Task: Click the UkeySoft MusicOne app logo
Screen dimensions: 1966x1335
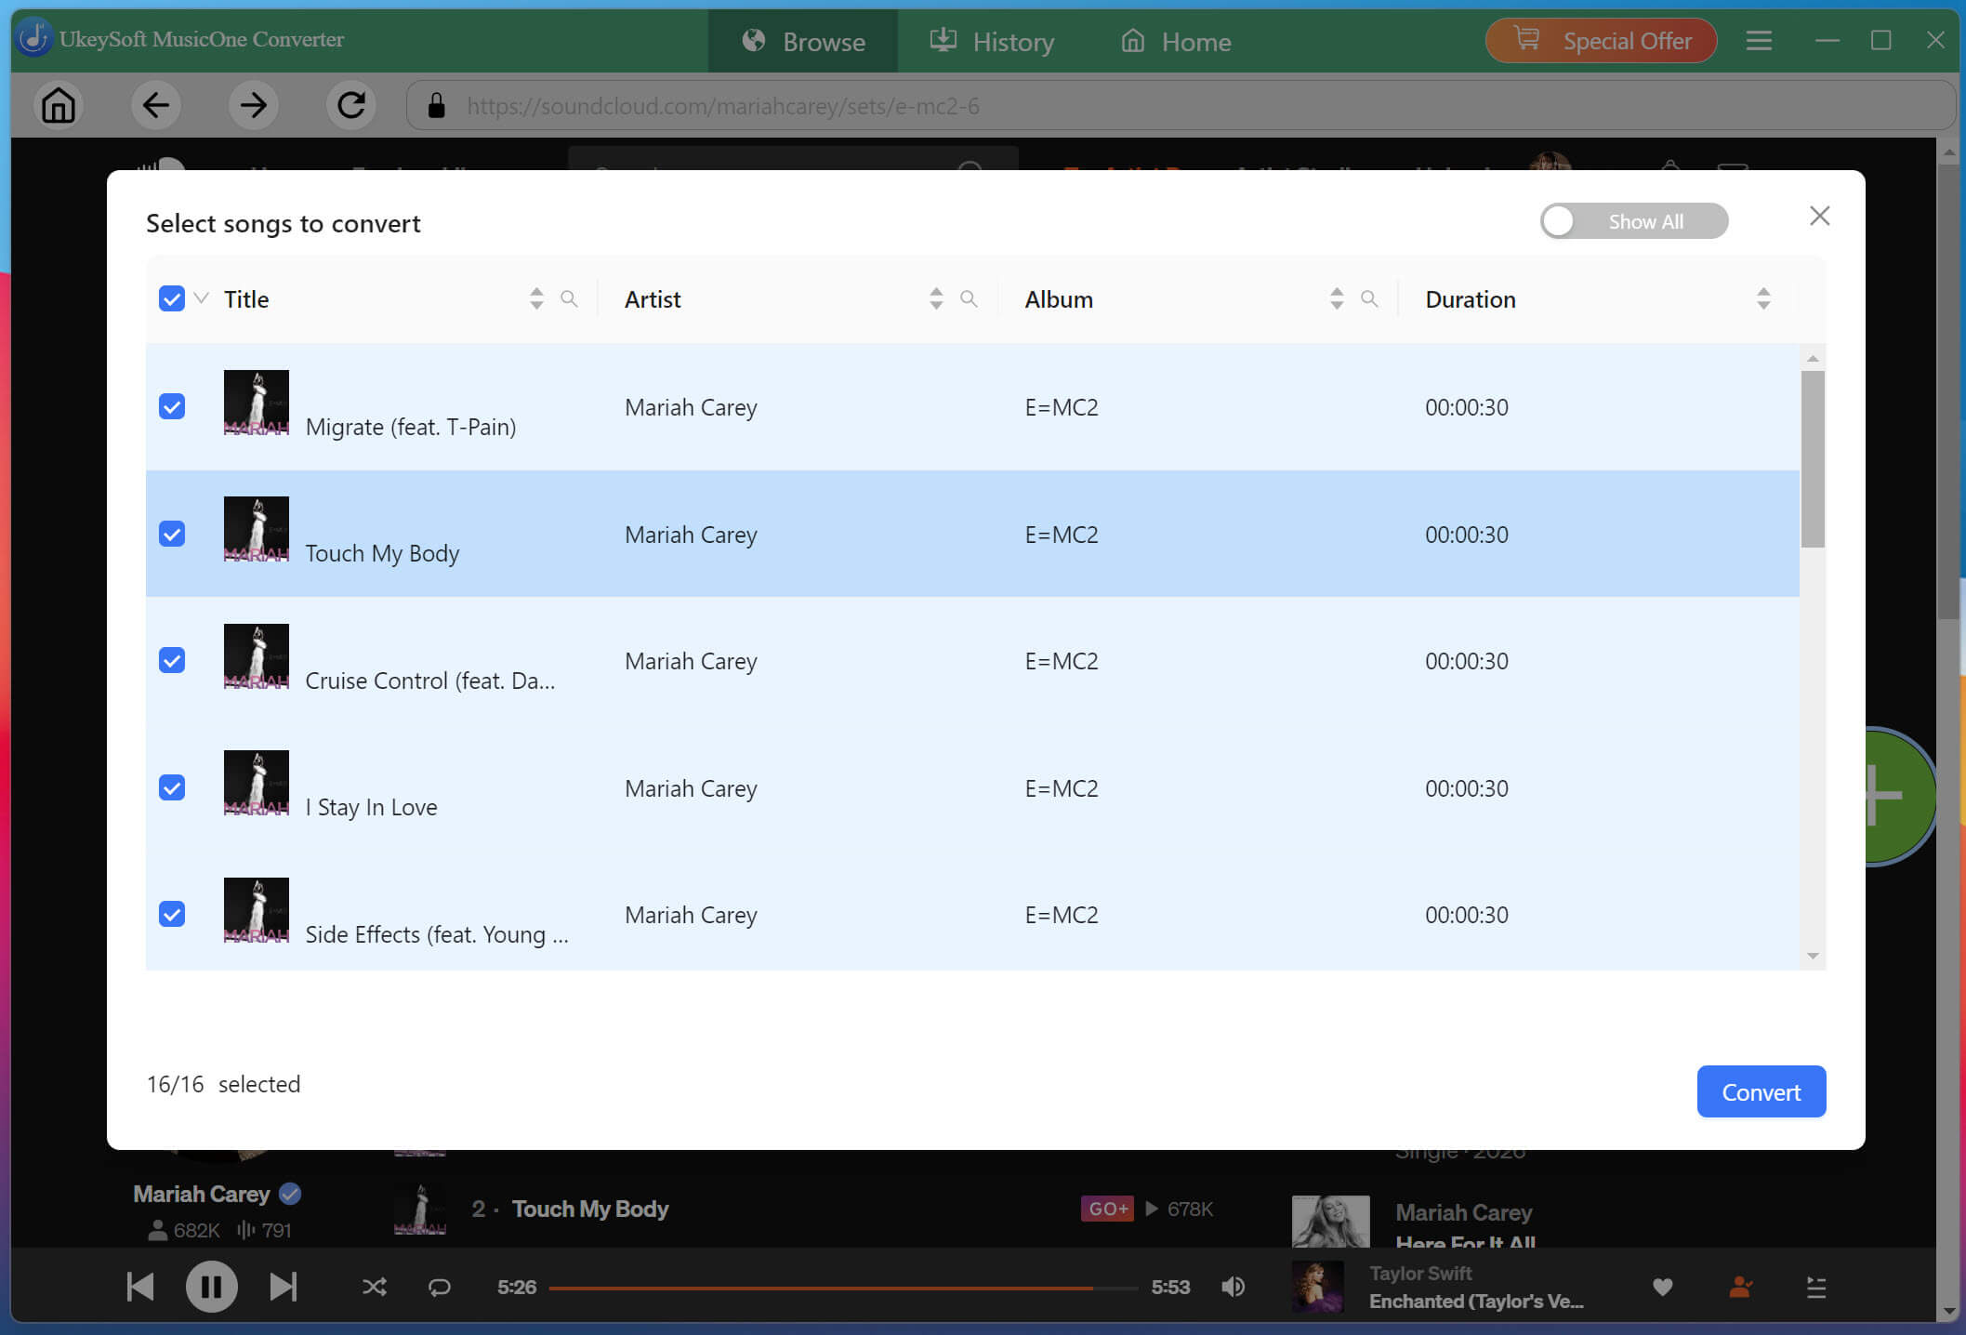Action: coord(34,38)
